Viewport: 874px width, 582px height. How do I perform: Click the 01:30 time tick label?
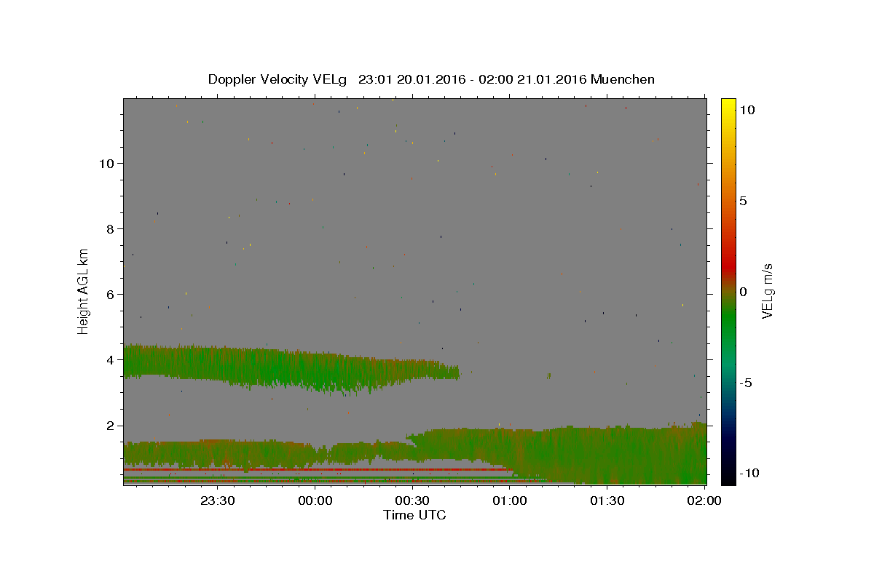tap(607, 501)
